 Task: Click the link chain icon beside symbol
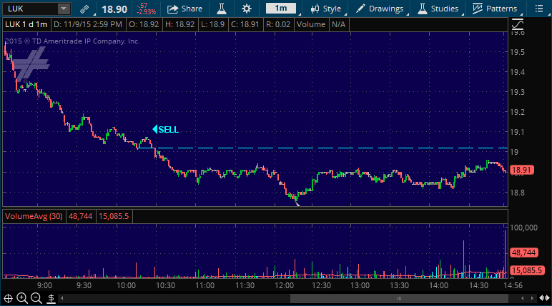coord(84,9)
